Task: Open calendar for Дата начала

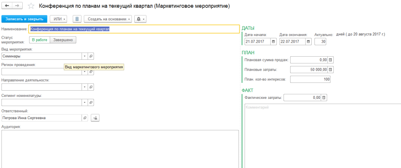Action: [273, 41]
